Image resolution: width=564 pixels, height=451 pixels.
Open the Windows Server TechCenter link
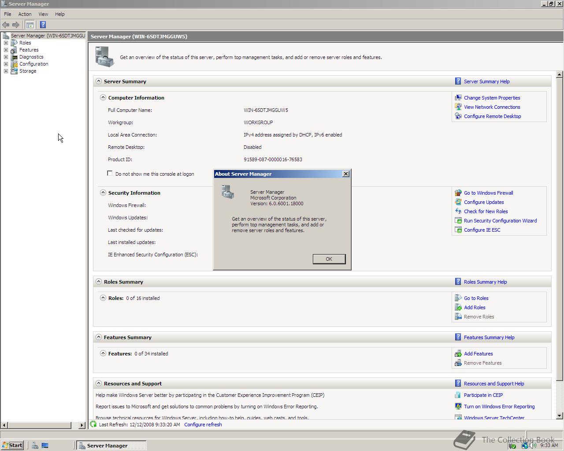point(494,418)
